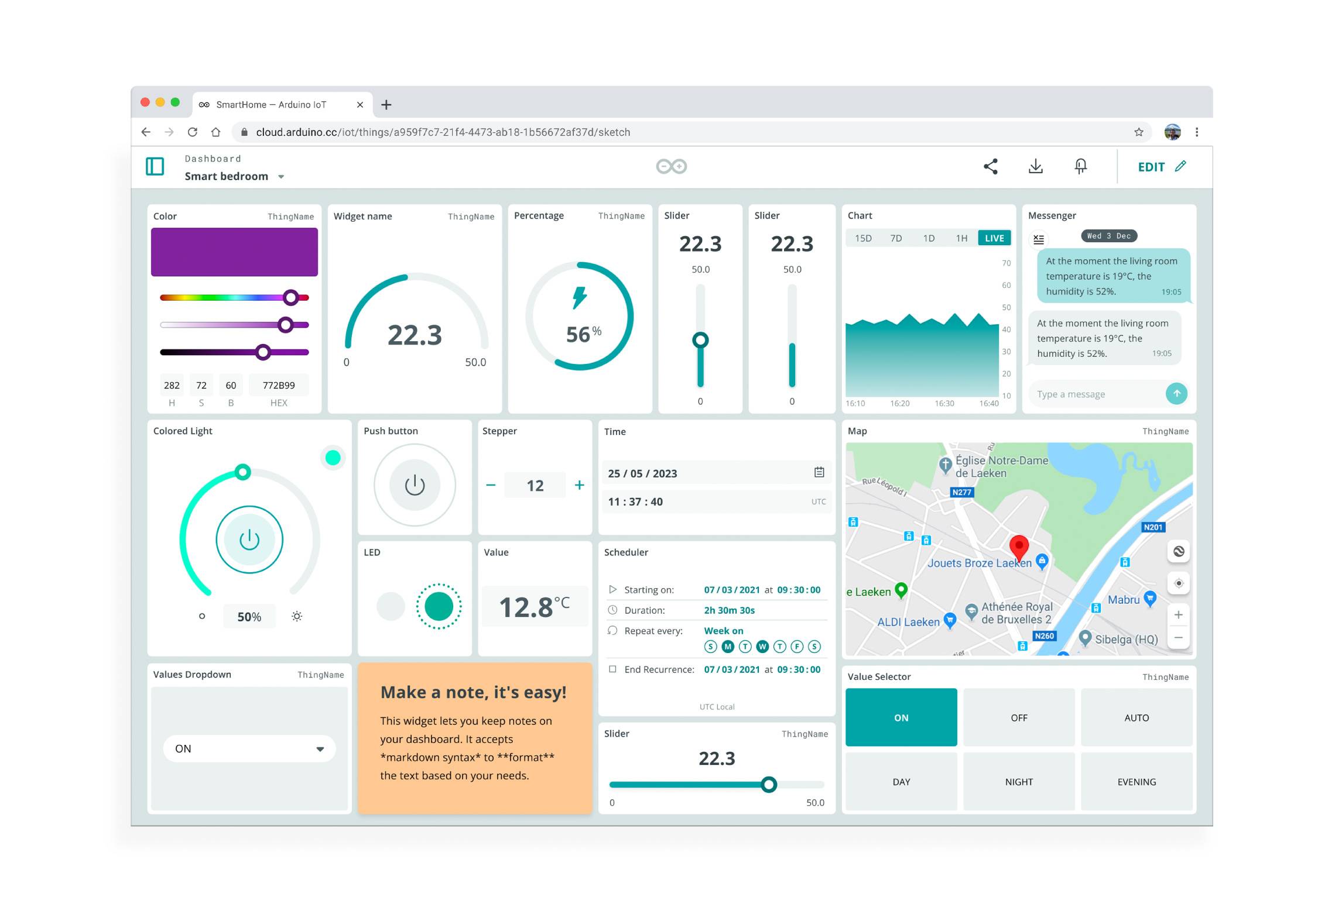Click the zoom in button on the Map
Screen dimensions: 1342x914
(1178, 614)
